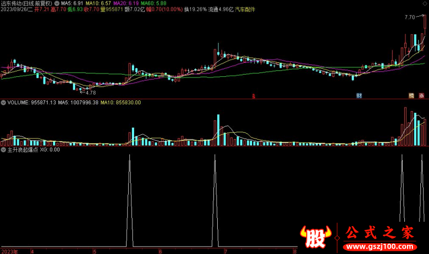429x254 pixels.
Task: Click the 7.70 high price annotation on chart
Action: [x=410, y=17]
